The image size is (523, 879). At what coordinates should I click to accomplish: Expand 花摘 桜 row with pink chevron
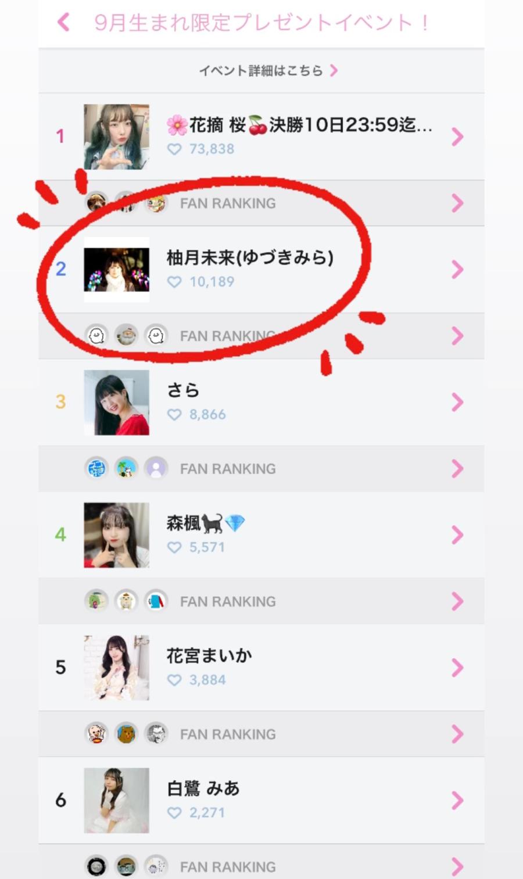pos(457,137)
